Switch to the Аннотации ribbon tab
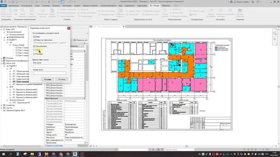This screenshot has height=157, width=280. click(x=67, y=6)
